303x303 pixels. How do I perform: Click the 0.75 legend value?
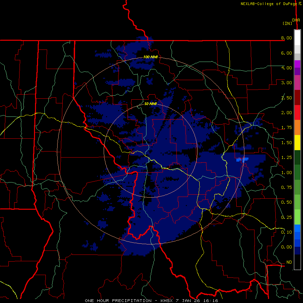[x=287, y=188]
